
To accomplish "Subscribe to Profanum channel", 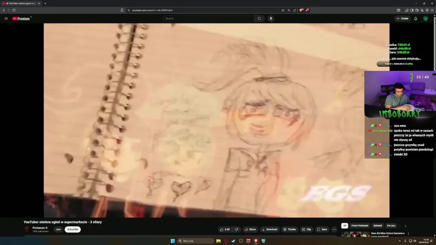I will coord(73,229).
